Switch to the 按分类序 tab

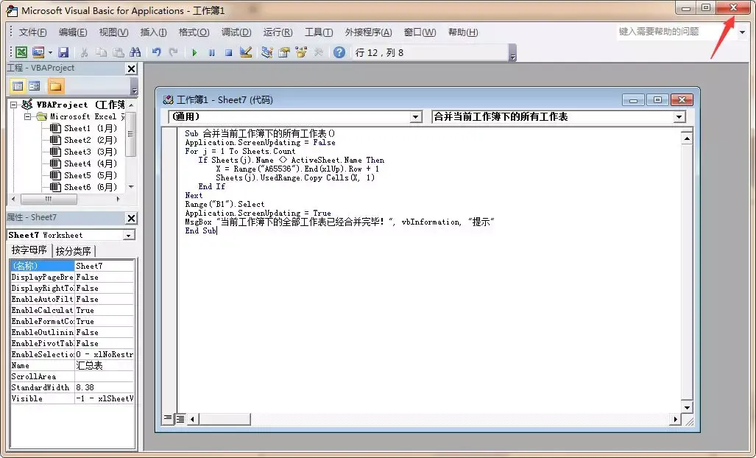(74, 251)
